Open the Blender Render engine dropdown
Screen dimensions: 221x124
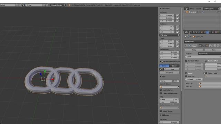coord(58,5)
